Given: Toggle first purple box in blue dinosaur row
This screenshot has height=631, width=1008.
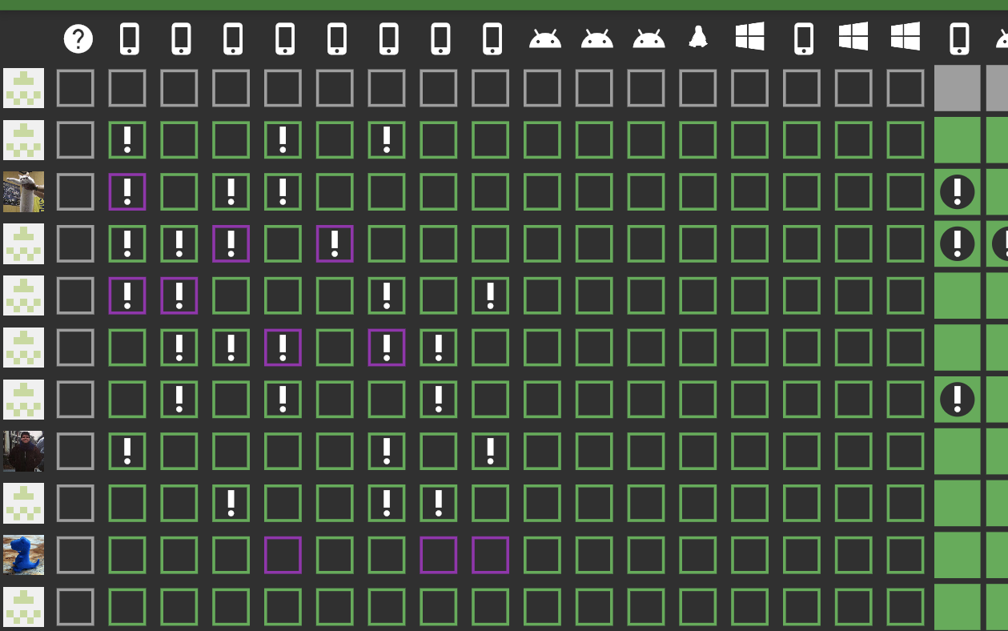Looking at the screenshot, I should pos(283,555).
